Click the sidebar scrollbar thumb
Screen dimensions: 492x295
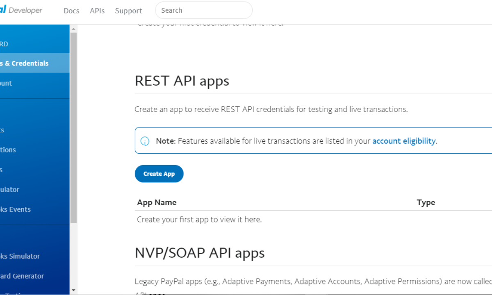(x=73, y=128)
